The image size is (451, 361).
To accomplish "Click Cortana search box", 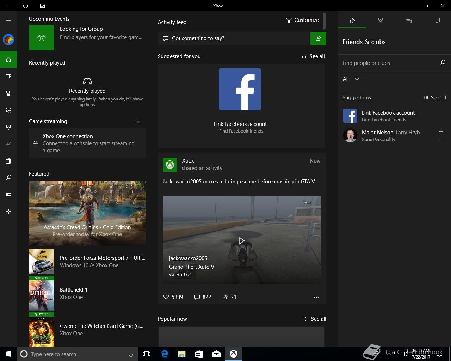I will [78, 354].
